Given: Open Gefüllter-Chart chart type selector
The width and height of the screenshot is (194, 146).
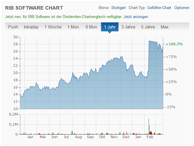Looking at the screenshot, I should (x=159, y=8).
